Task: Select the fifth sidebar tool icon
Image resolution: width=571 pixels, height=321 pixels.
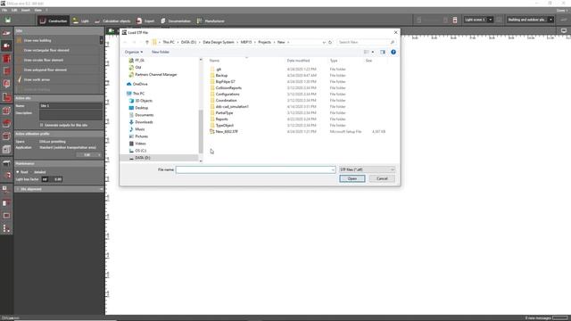Action: pos(6,84)
